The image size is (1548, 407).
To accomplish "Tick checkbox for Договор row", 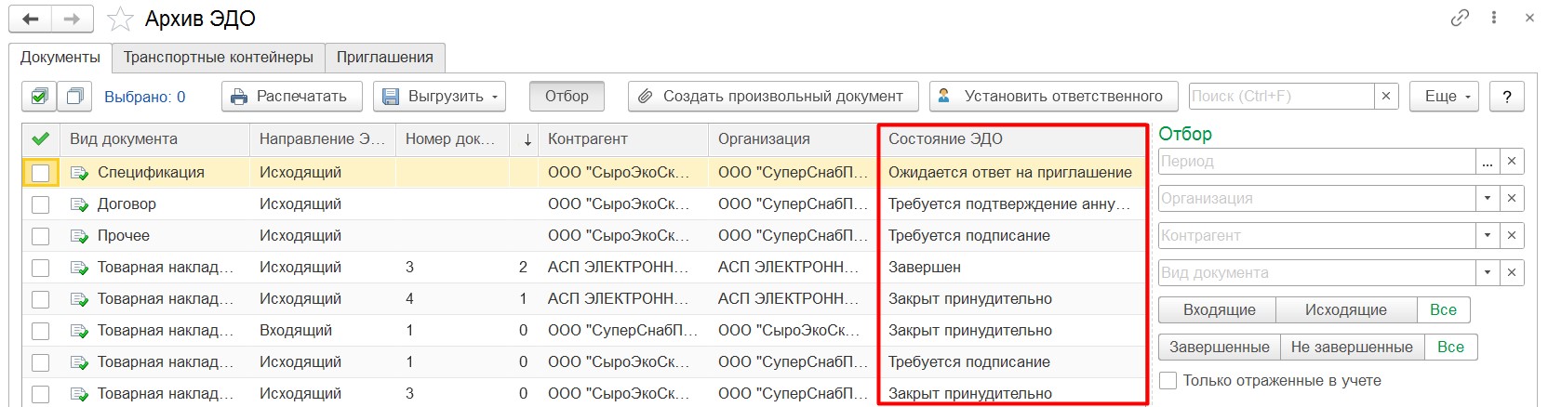I will (x=40, y=204).
